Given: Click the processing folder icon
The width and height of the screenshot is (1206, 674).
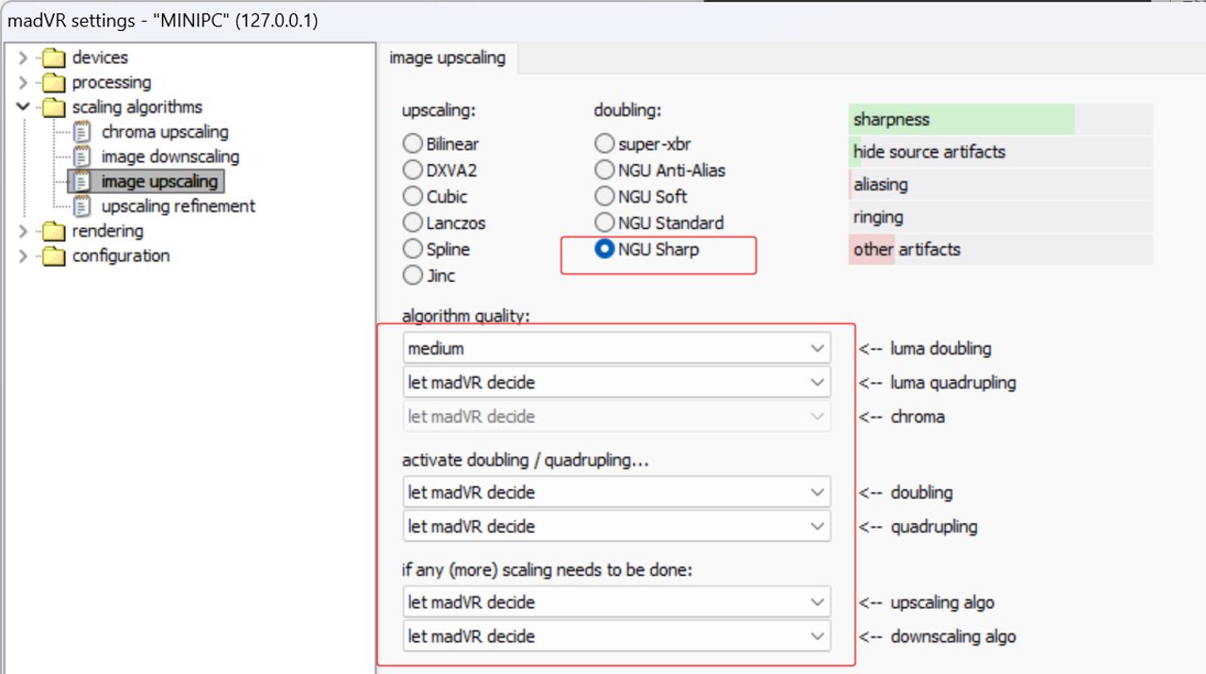Looking at the screenshot, I should [56, 83].
